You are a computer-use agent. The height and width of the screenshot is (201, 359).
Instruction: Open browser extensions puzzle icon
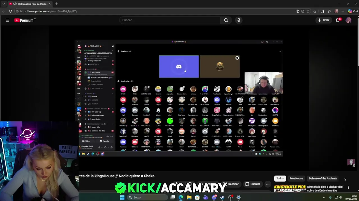click(x=315, y=11)
